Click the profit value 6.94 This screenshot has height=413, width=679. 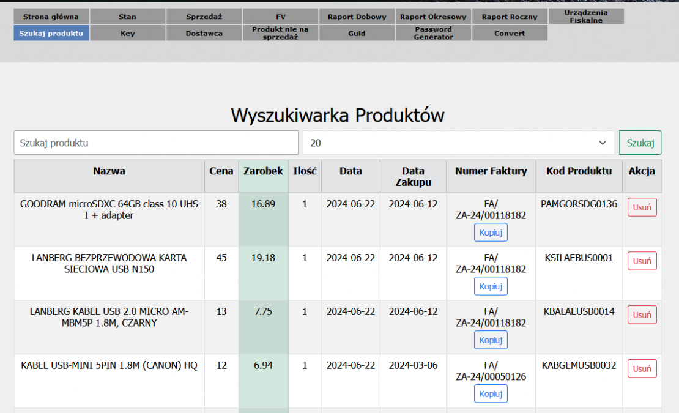(263, 365)
